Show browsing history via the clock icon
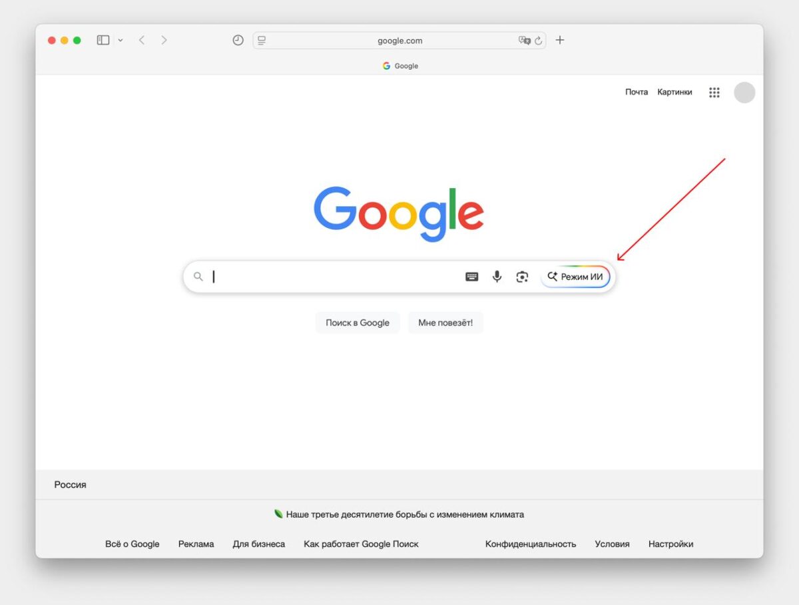799x605 pixels. click(x=238, y=40)
